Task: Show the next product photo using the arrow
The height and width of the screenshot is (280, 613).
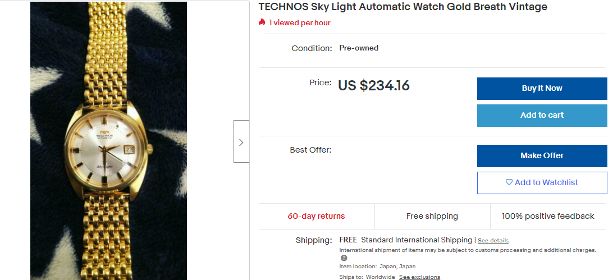Action: tap(241, 142)
